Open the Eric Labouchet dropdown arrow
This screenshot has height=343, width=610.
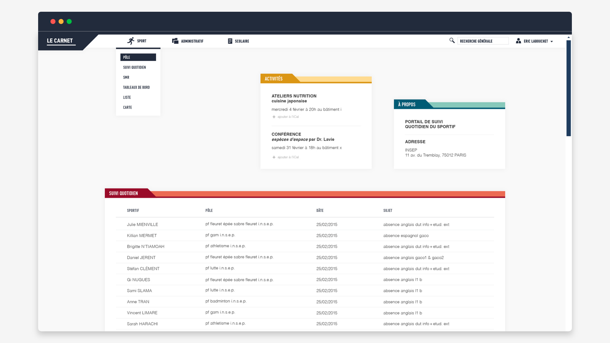click(552, 42)
